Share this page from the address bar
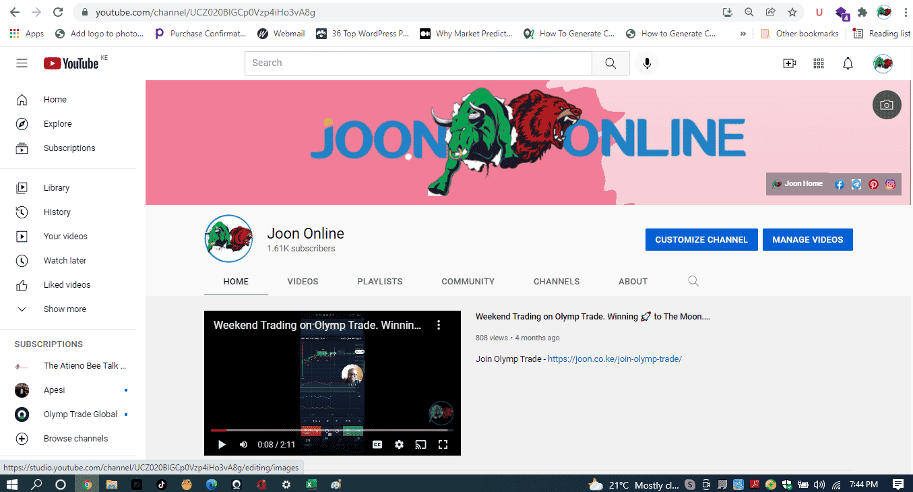Screen dimensions: 913x492 click(771, 12)
